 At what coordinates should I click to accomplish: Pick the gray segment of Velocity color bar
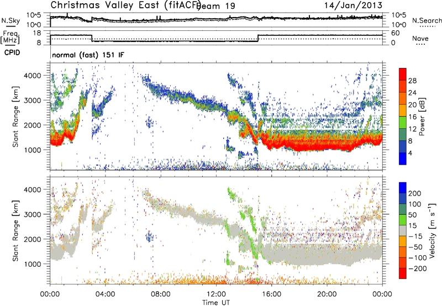pyautogui.click(x=403, y=230)
